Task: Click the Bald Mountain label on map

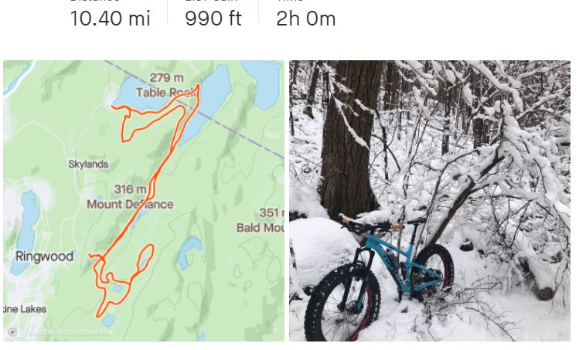Action: 261,227
